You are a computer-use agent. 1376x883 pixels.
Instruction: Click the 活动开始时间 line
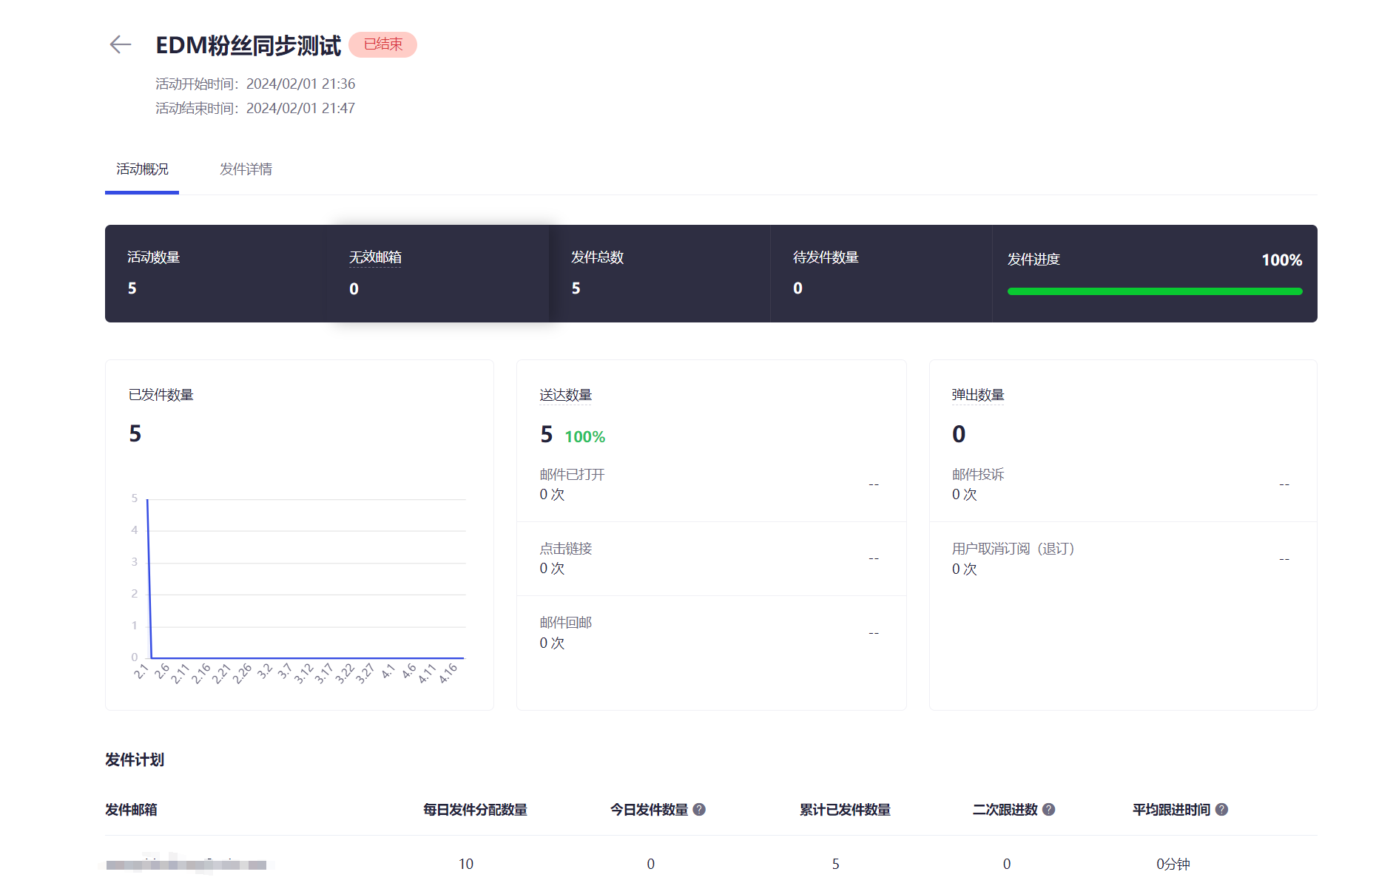pos(255,84)
